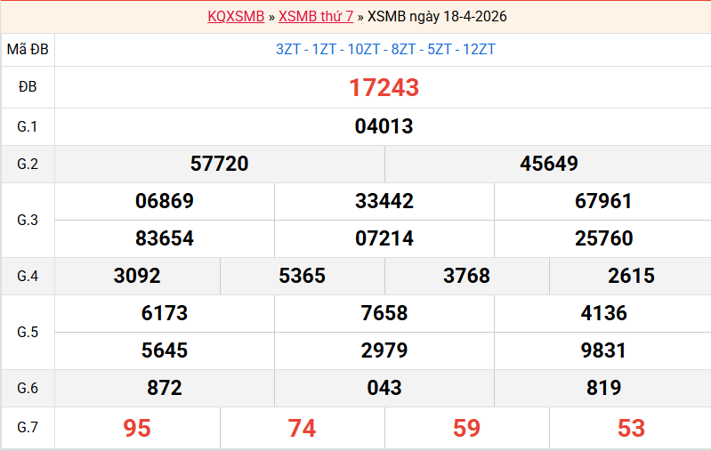Select the special prize number 17243
This screenshot has height=451, width=711.
(384, 87)
